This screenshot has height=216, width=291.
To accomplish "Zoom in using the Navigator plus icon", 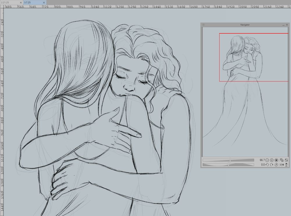I will pyautogui.click(x=272, y=160).
